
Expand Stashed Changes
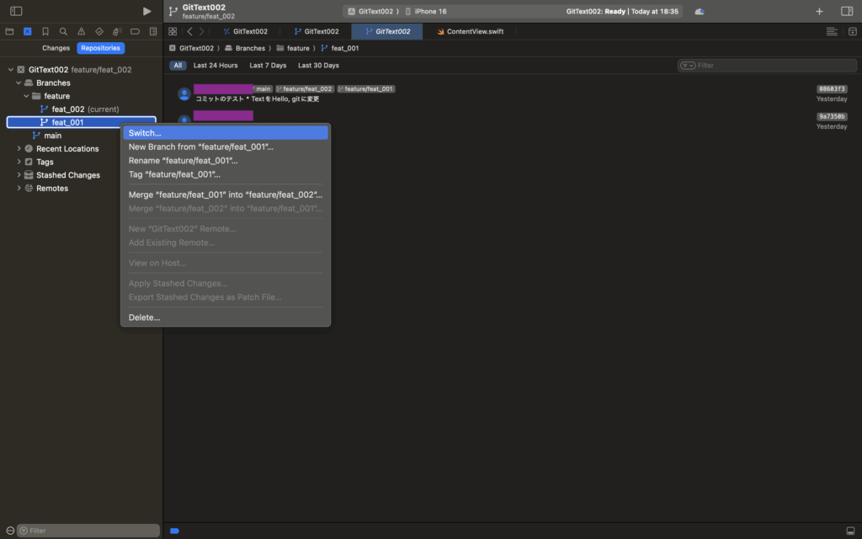(19, 175)
